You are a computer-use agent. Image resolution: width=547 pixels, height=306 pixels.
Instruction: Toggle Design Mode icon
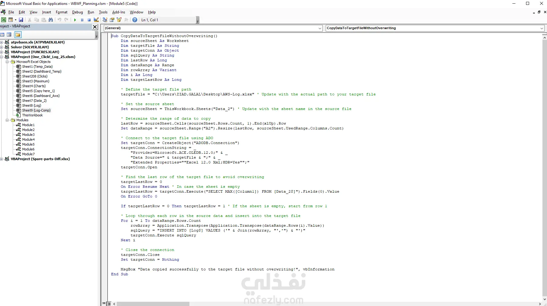tap(96, 20)
